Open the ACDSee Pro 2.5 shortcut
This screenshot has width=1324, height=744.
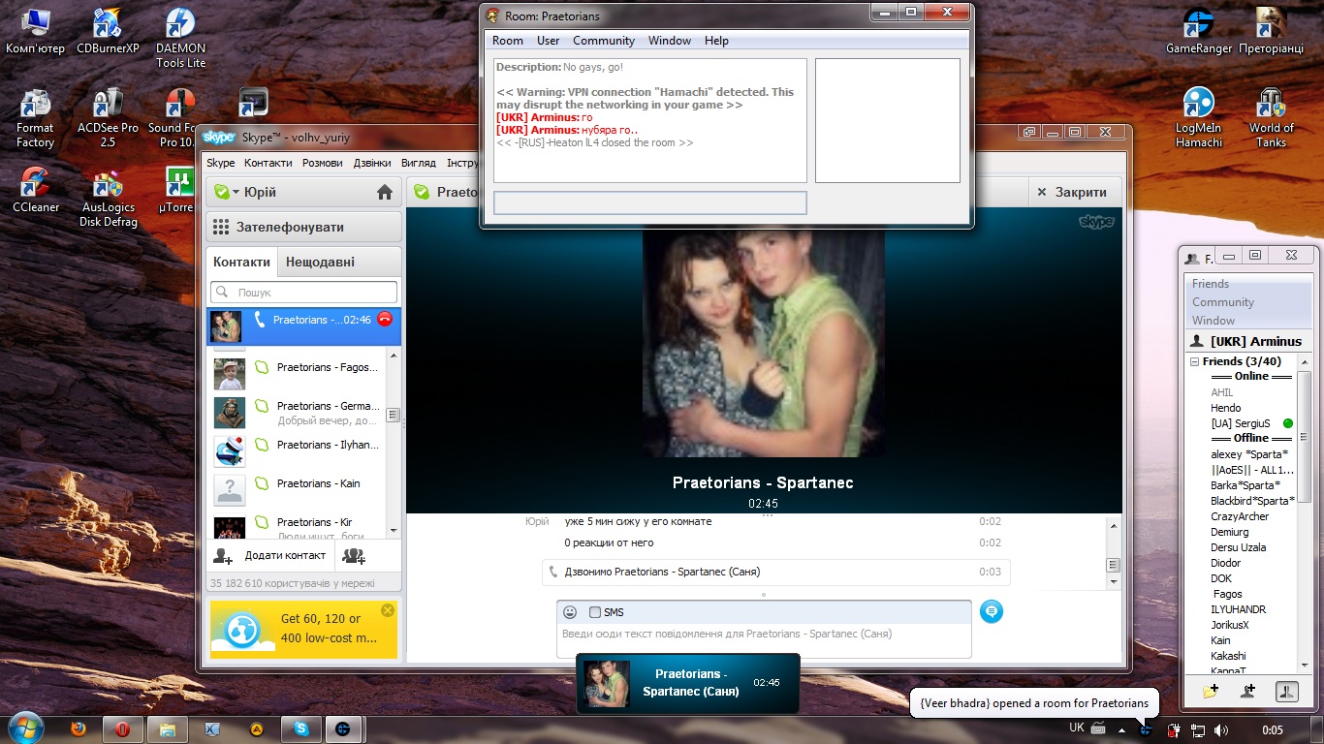click(x=108, y=118)
